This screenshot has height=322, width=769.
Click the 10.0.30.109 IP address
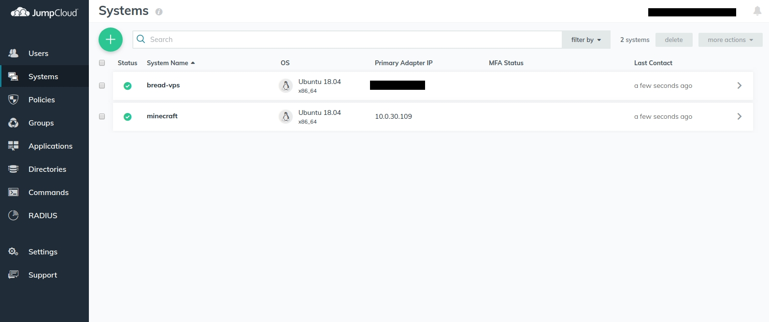pyautogui.click(x=394, y=116)
